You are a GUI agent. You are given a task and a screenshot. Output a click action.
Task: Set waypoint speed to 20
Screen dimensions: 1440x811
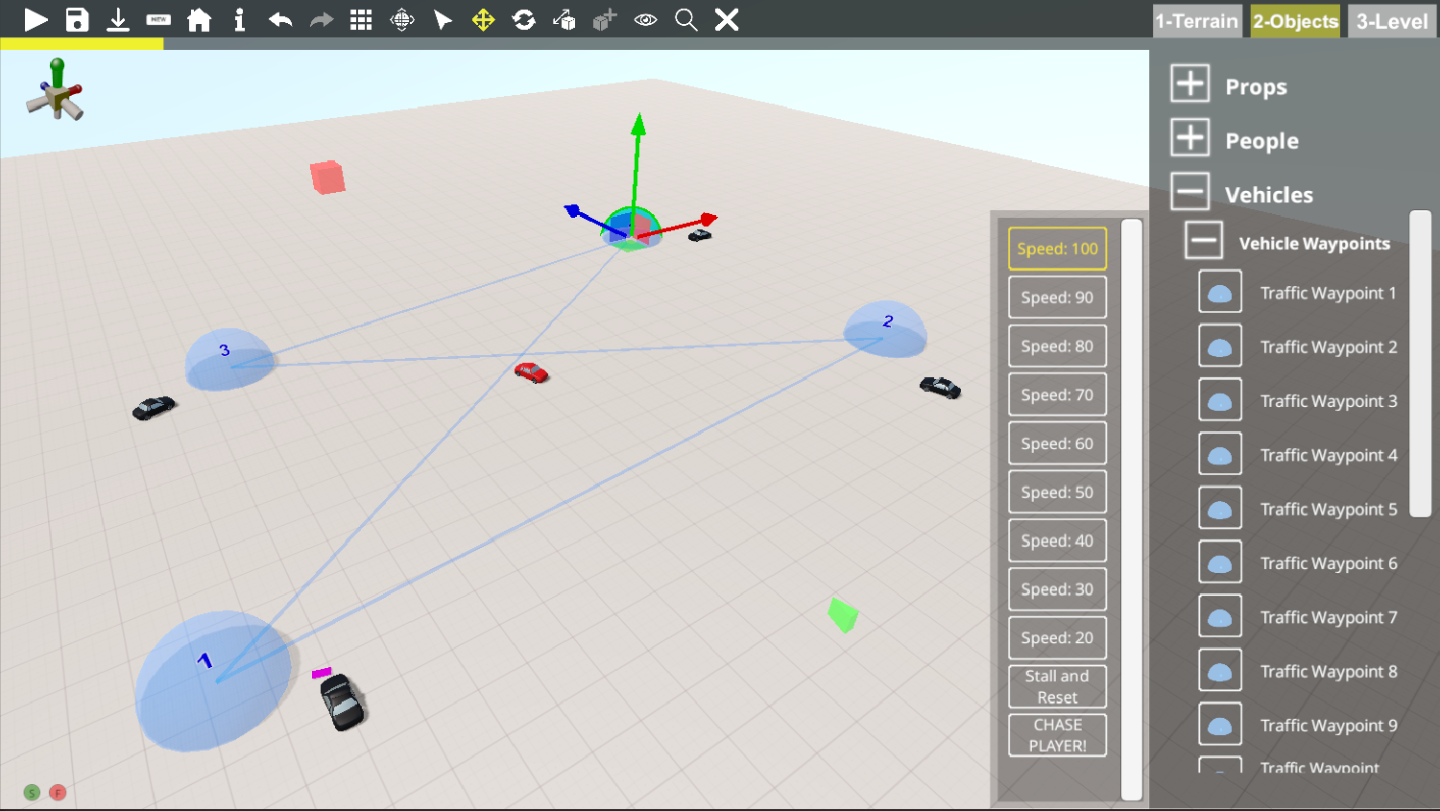pos(1057,638)
